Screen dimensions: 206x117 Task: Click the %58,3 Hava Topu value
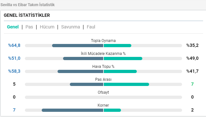coord(14,71)
